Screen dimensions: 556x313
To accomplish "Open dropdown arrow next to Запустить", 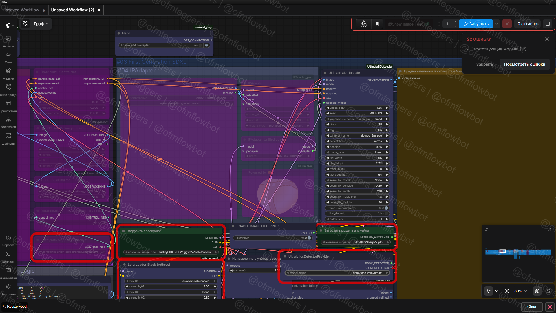I will coord(497,24).
